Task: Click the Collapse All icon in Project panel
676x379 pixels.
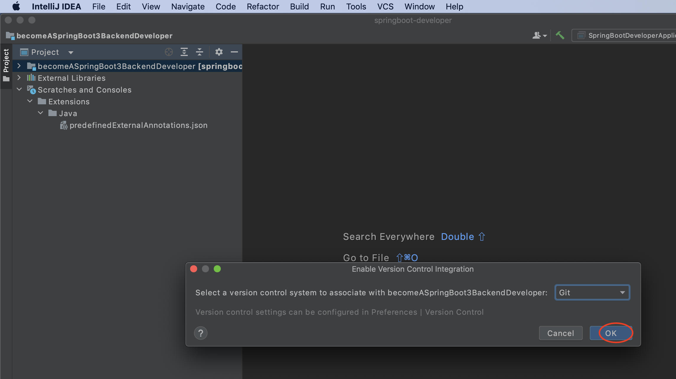Action: click(199, 52)
